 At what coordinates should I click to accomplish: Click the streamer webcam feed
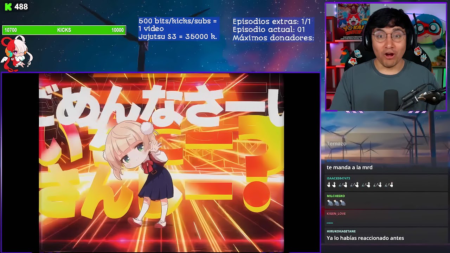pos(386,57)
